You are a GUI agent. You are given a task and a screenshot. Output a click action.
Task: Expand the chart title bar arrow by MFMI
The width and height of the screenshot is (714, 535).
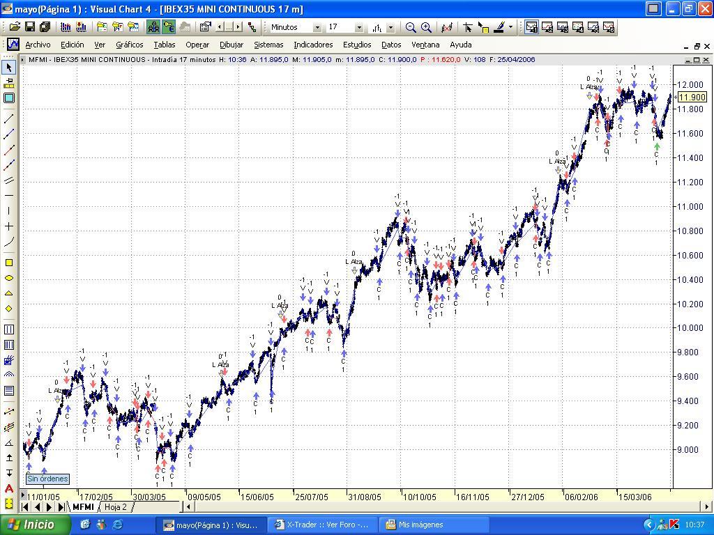pyautogui.click(x=22, y=60)
